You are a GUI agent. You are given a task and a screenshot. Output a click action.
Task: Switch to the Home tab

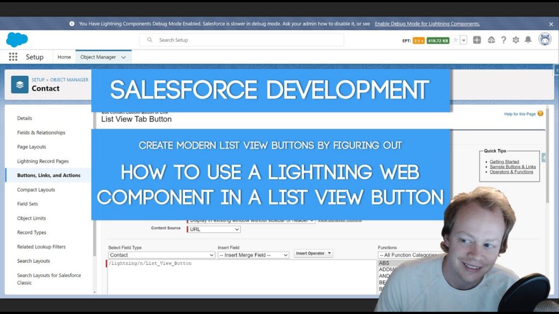tap(64, 57)
